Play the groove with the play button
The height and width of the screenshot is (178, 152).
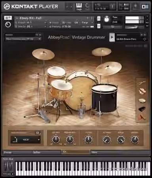click(112, 37)
